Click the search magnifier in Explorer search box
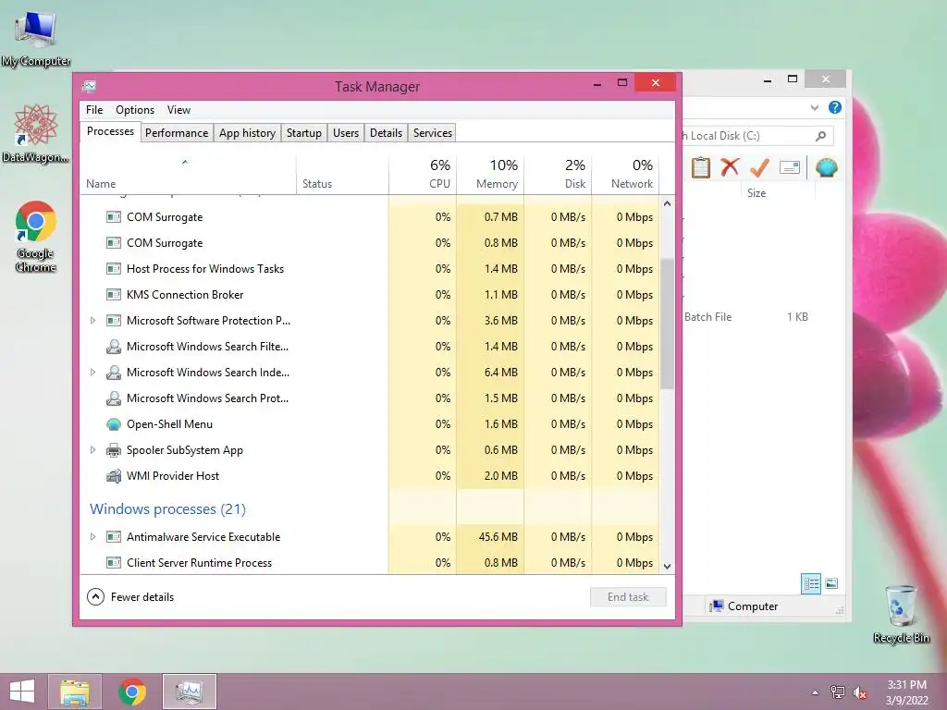The image size is (947, 710). [820, 136]
